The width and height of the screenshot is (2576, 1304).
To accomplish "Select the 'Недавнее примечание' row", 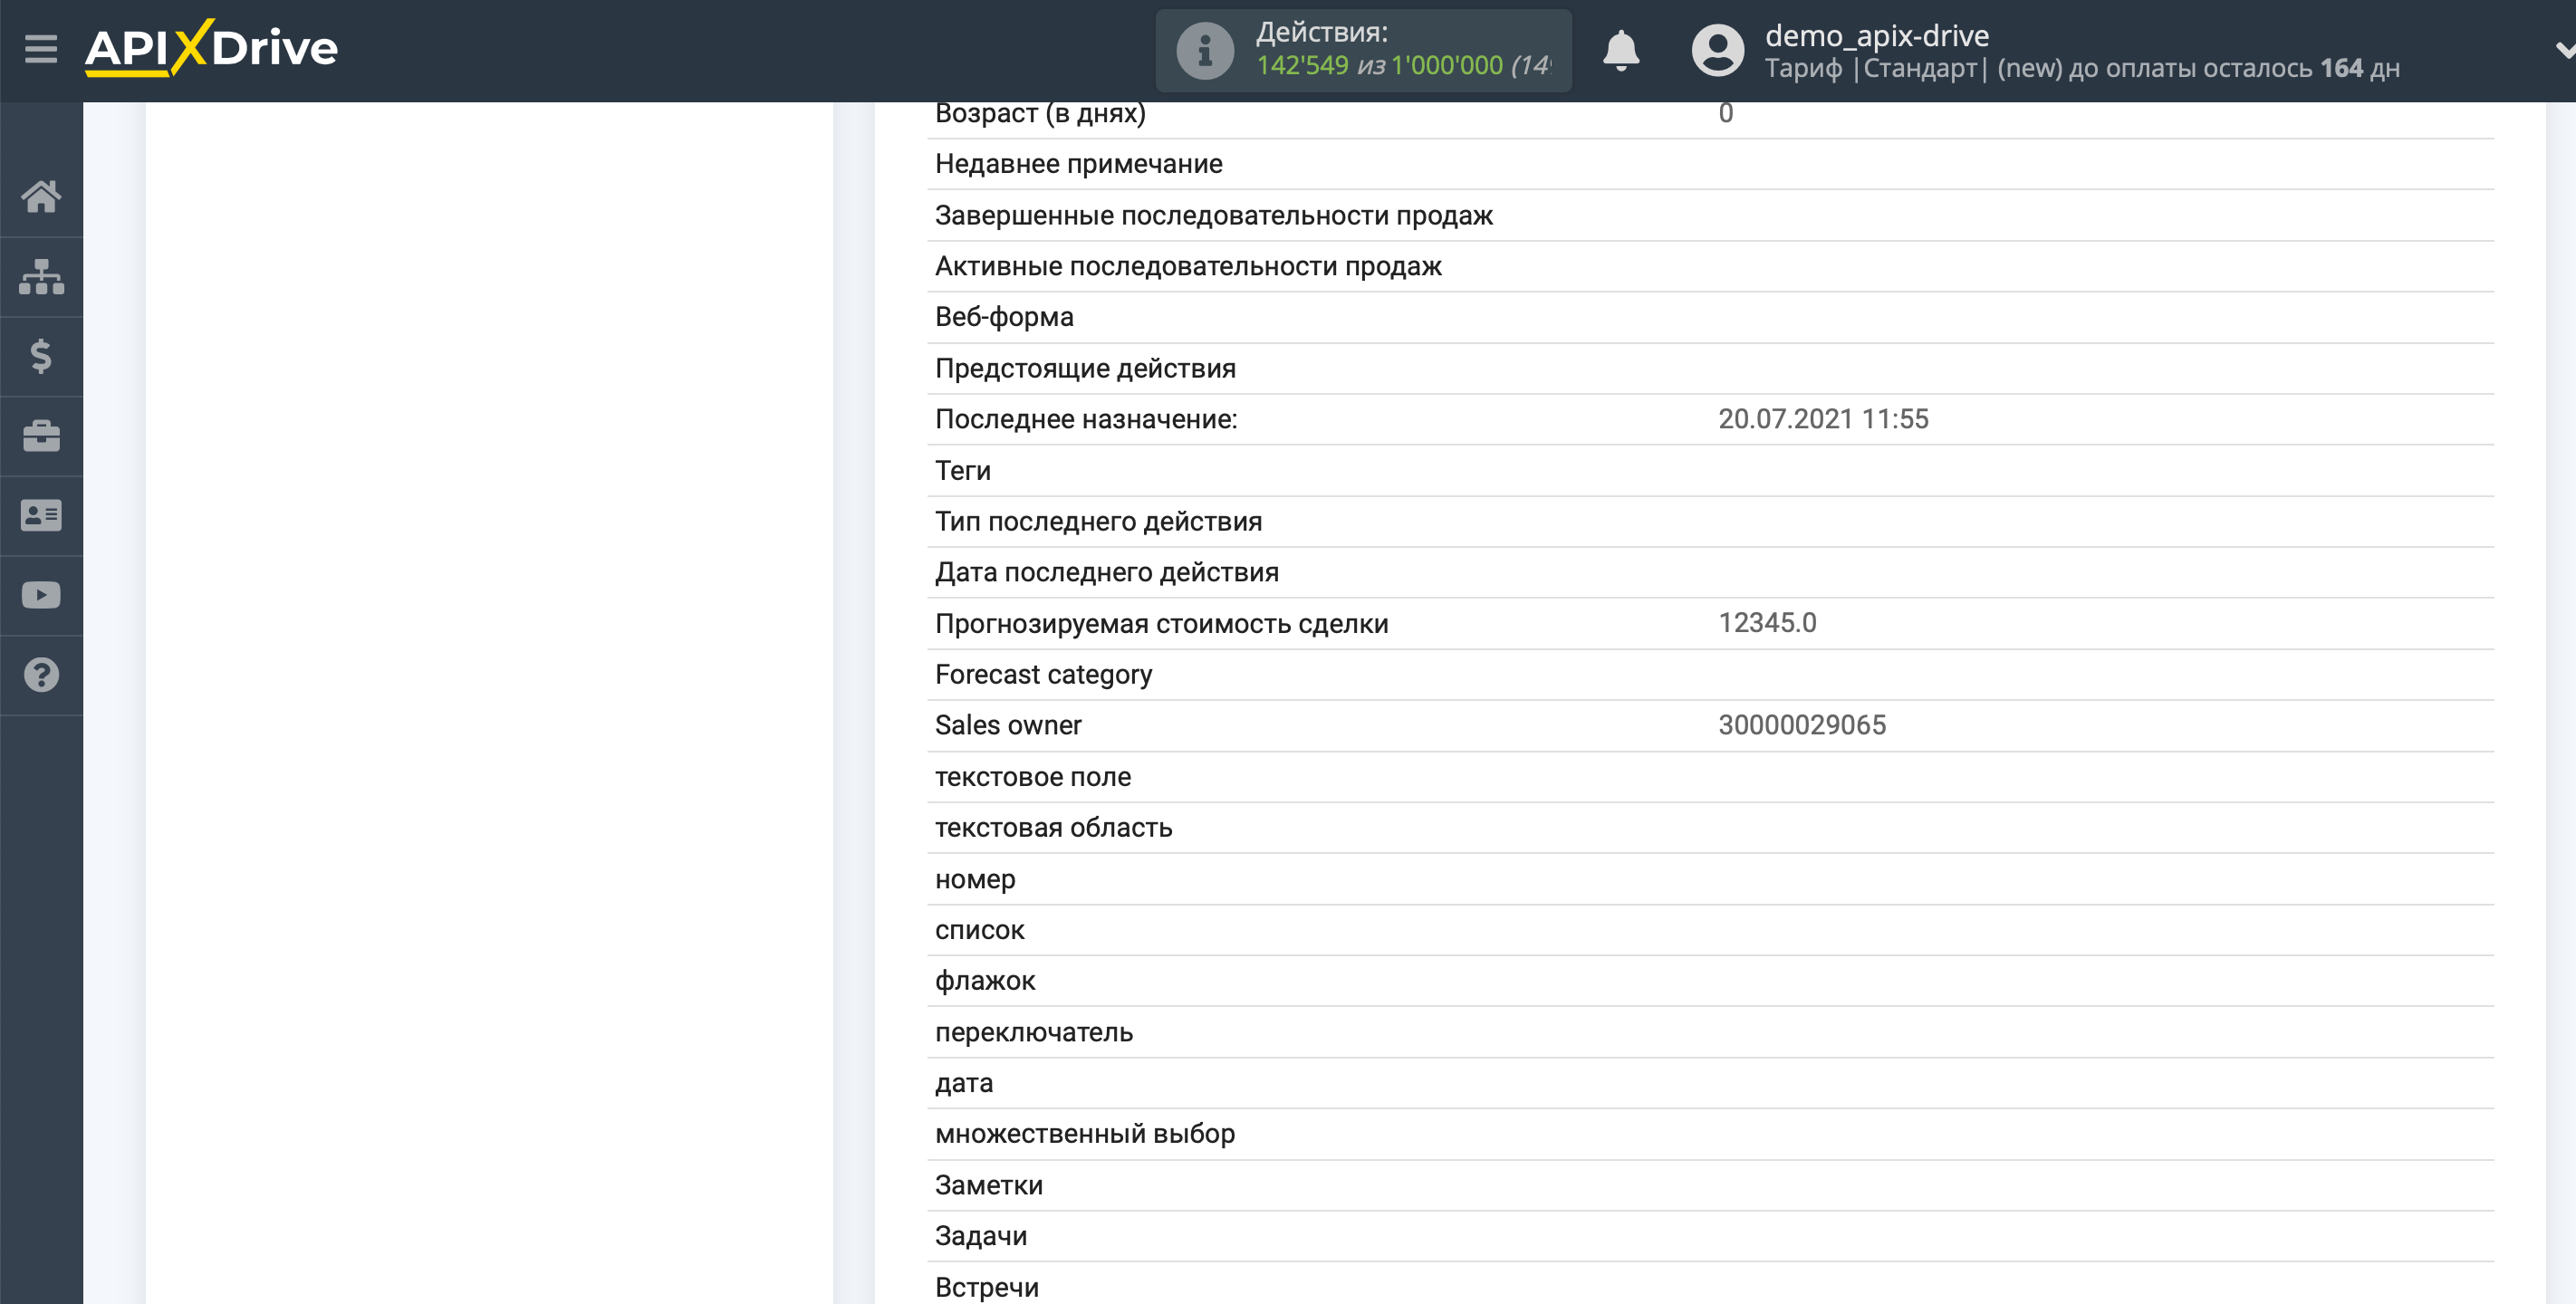I will tap(1710, 164).
